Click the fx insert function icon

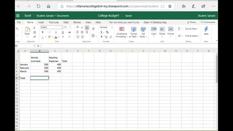(x=38, y=46)
